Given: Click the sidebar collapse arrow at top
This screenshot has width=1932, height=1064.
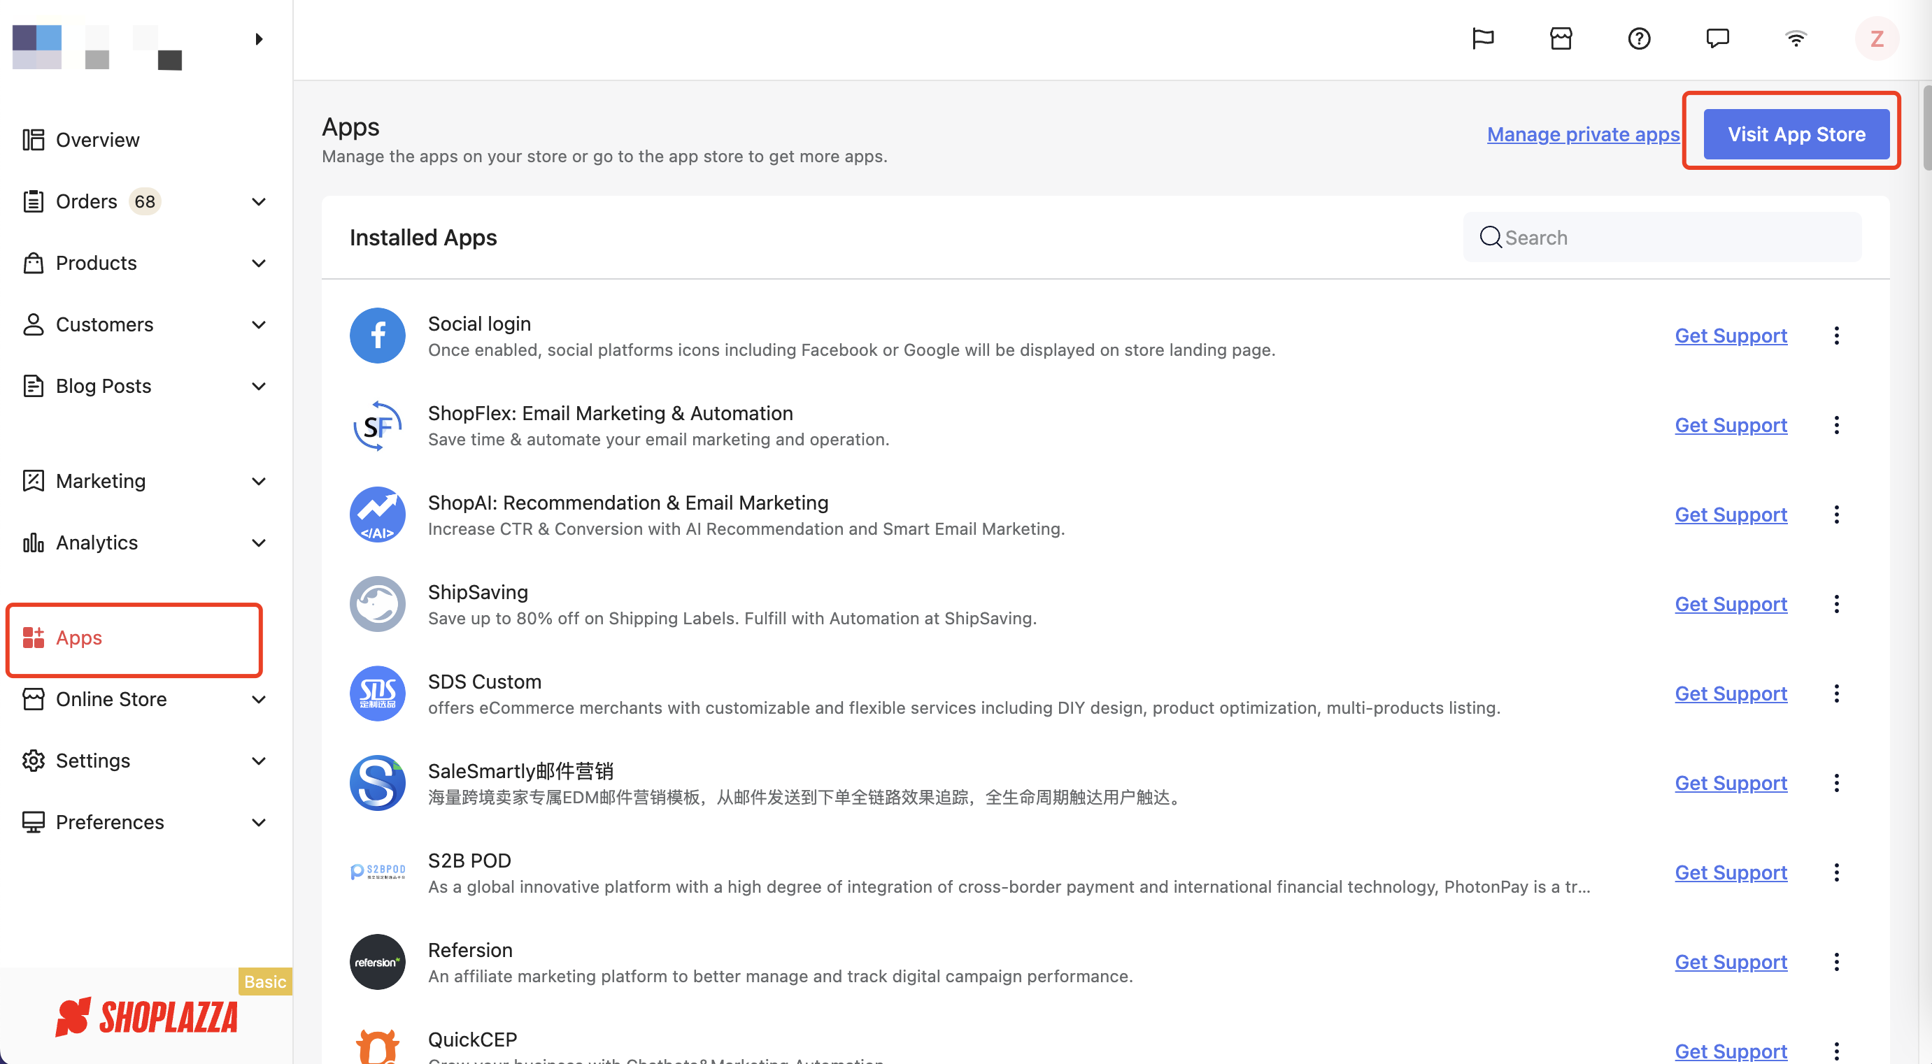Looking at the screenshot, I should (x=259, y=38).
